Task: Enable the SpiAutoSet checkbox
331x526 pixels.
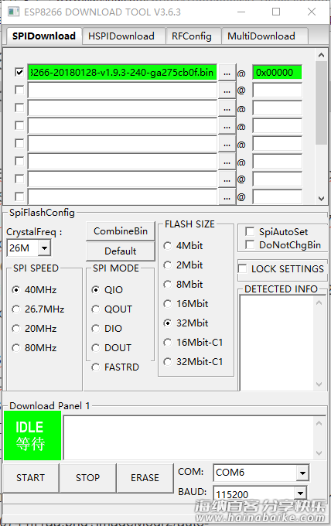Action: (250, 231)
